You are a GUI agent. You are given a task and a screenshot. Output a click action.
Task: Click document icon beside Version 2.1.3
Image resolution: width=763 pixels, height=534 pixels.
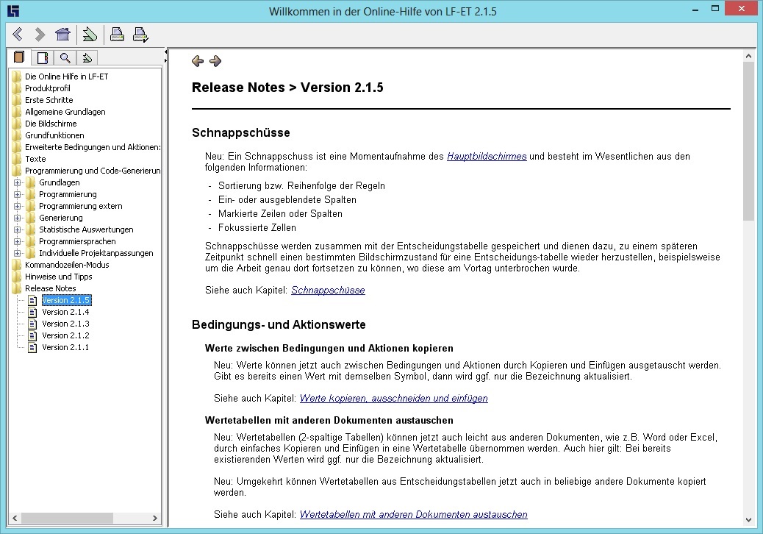pos(32,324)
